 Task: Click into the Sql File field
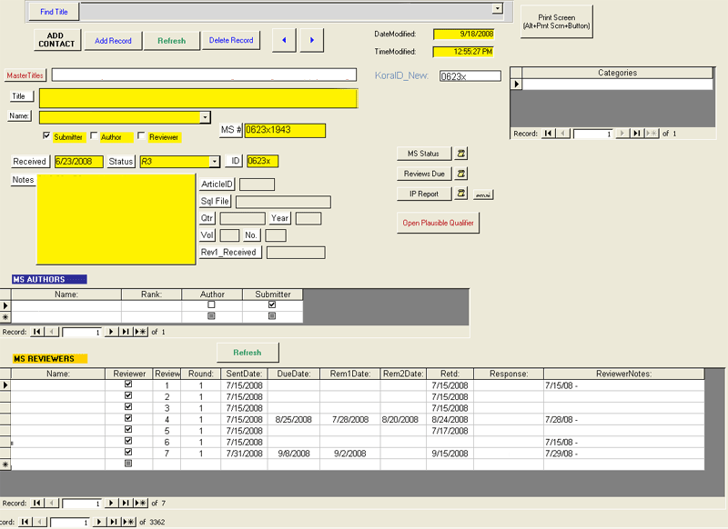(x=283, y=202)
